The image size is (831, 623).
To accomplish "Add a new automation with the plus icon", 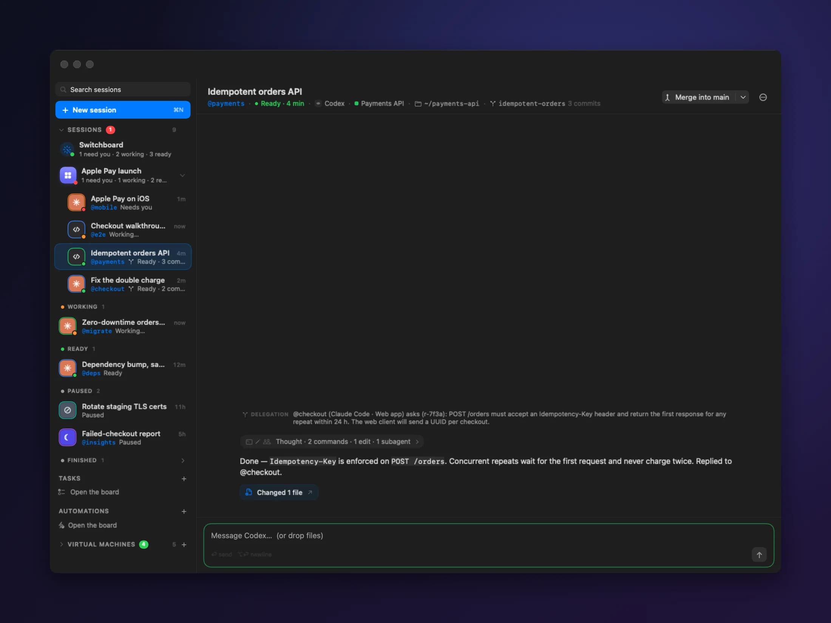I will point(184,511).
